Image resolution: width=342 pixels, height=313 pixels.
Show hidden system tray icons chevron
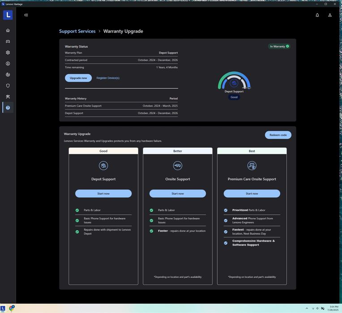click(x=307, y=309)
